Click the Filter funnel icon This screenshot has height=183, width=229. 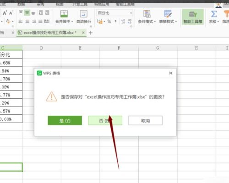(x=226, y=14)
